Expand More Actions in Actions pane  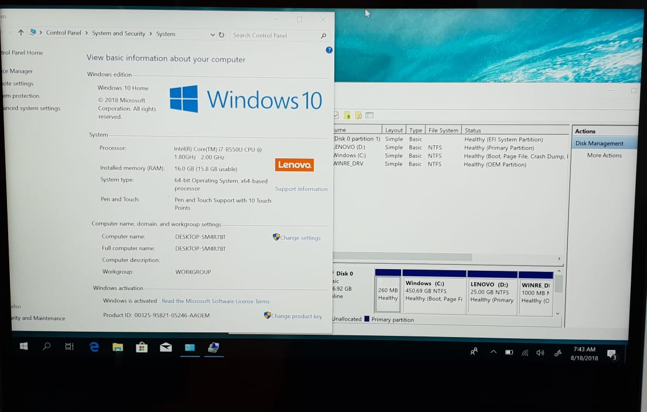point(604,155)
